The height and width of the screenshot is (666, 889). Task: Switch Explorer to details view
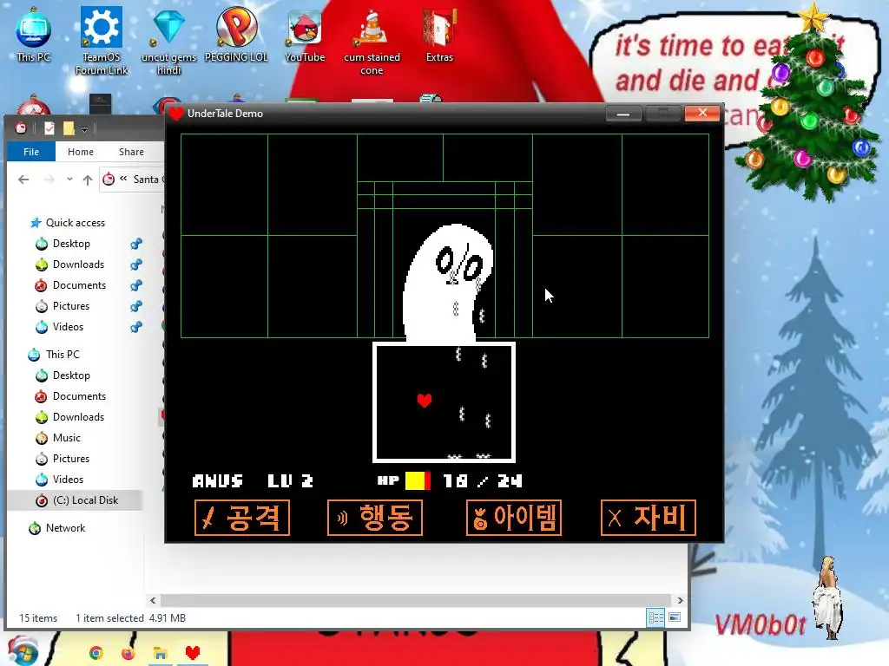tap(656, 617)
